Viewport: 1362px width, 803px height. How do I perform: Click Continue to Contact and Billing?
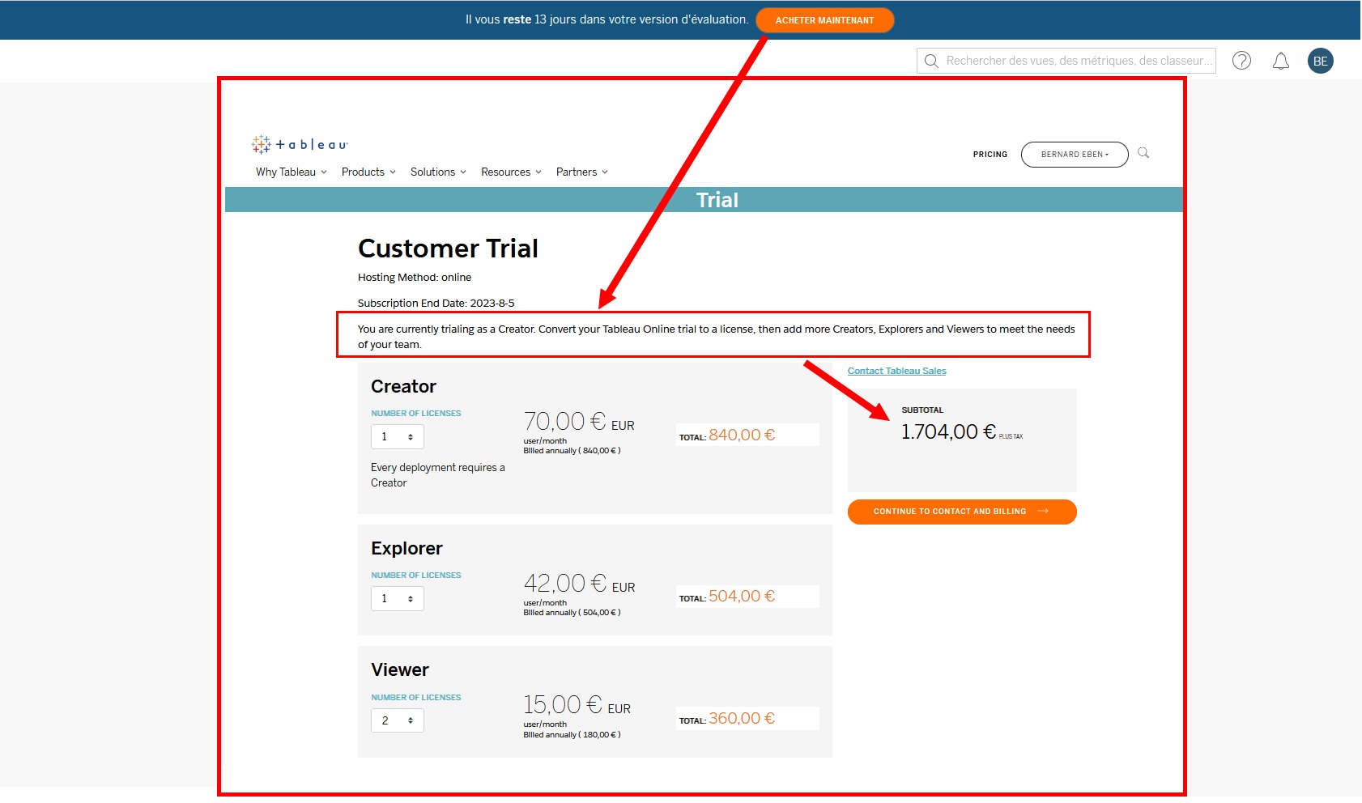click(962, 512)
